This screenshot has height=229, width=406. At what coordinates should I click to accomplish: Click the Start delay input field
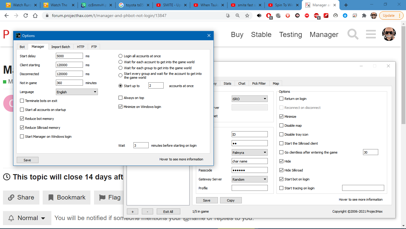tap(69, 56)
